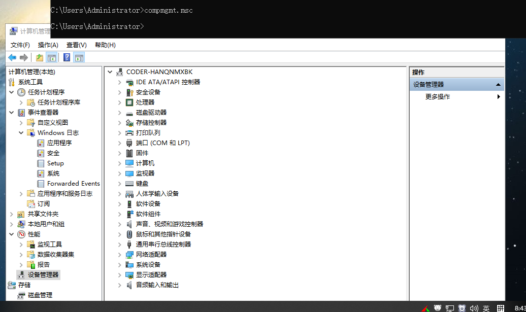Collapse the 设备管理器 actions section arrow
This screenshot has height=312, width=526.
498,84
